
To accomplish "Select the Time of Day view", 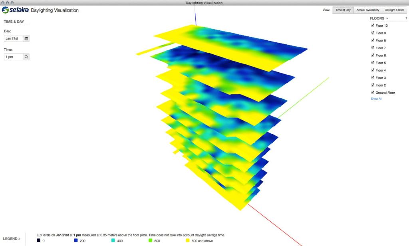I will click(x=343, y=10).
